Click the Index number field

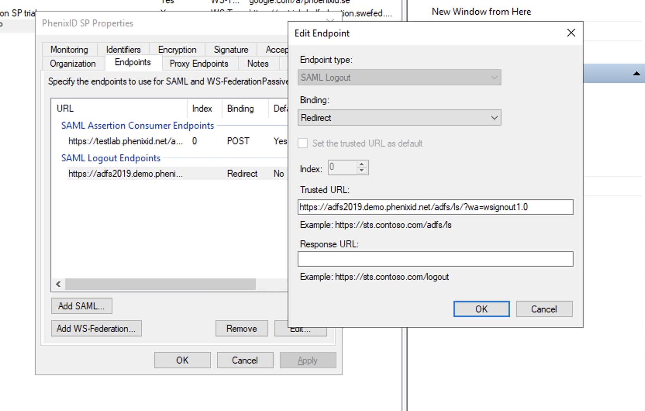[342, 168]
